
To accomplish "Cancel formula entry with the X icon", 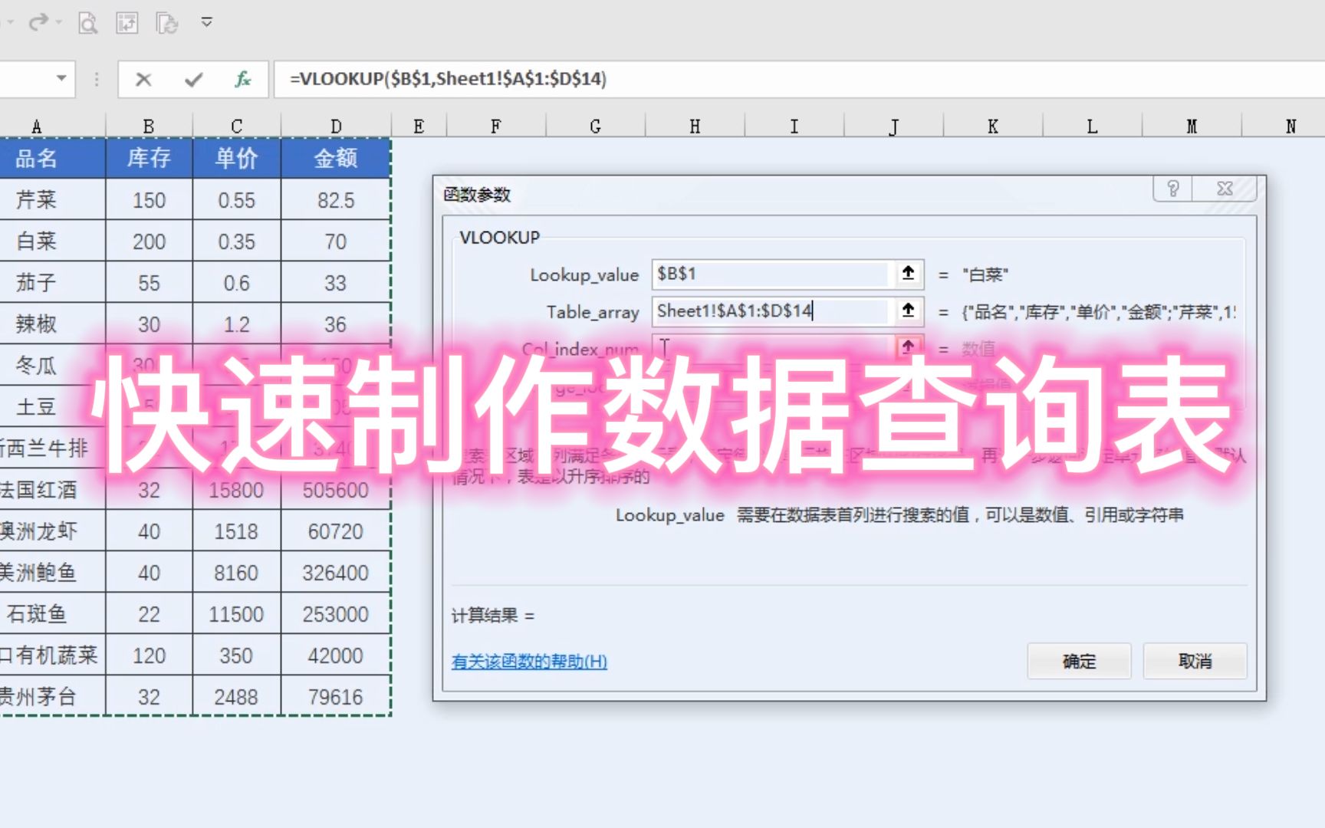I will tap(143, 79).
